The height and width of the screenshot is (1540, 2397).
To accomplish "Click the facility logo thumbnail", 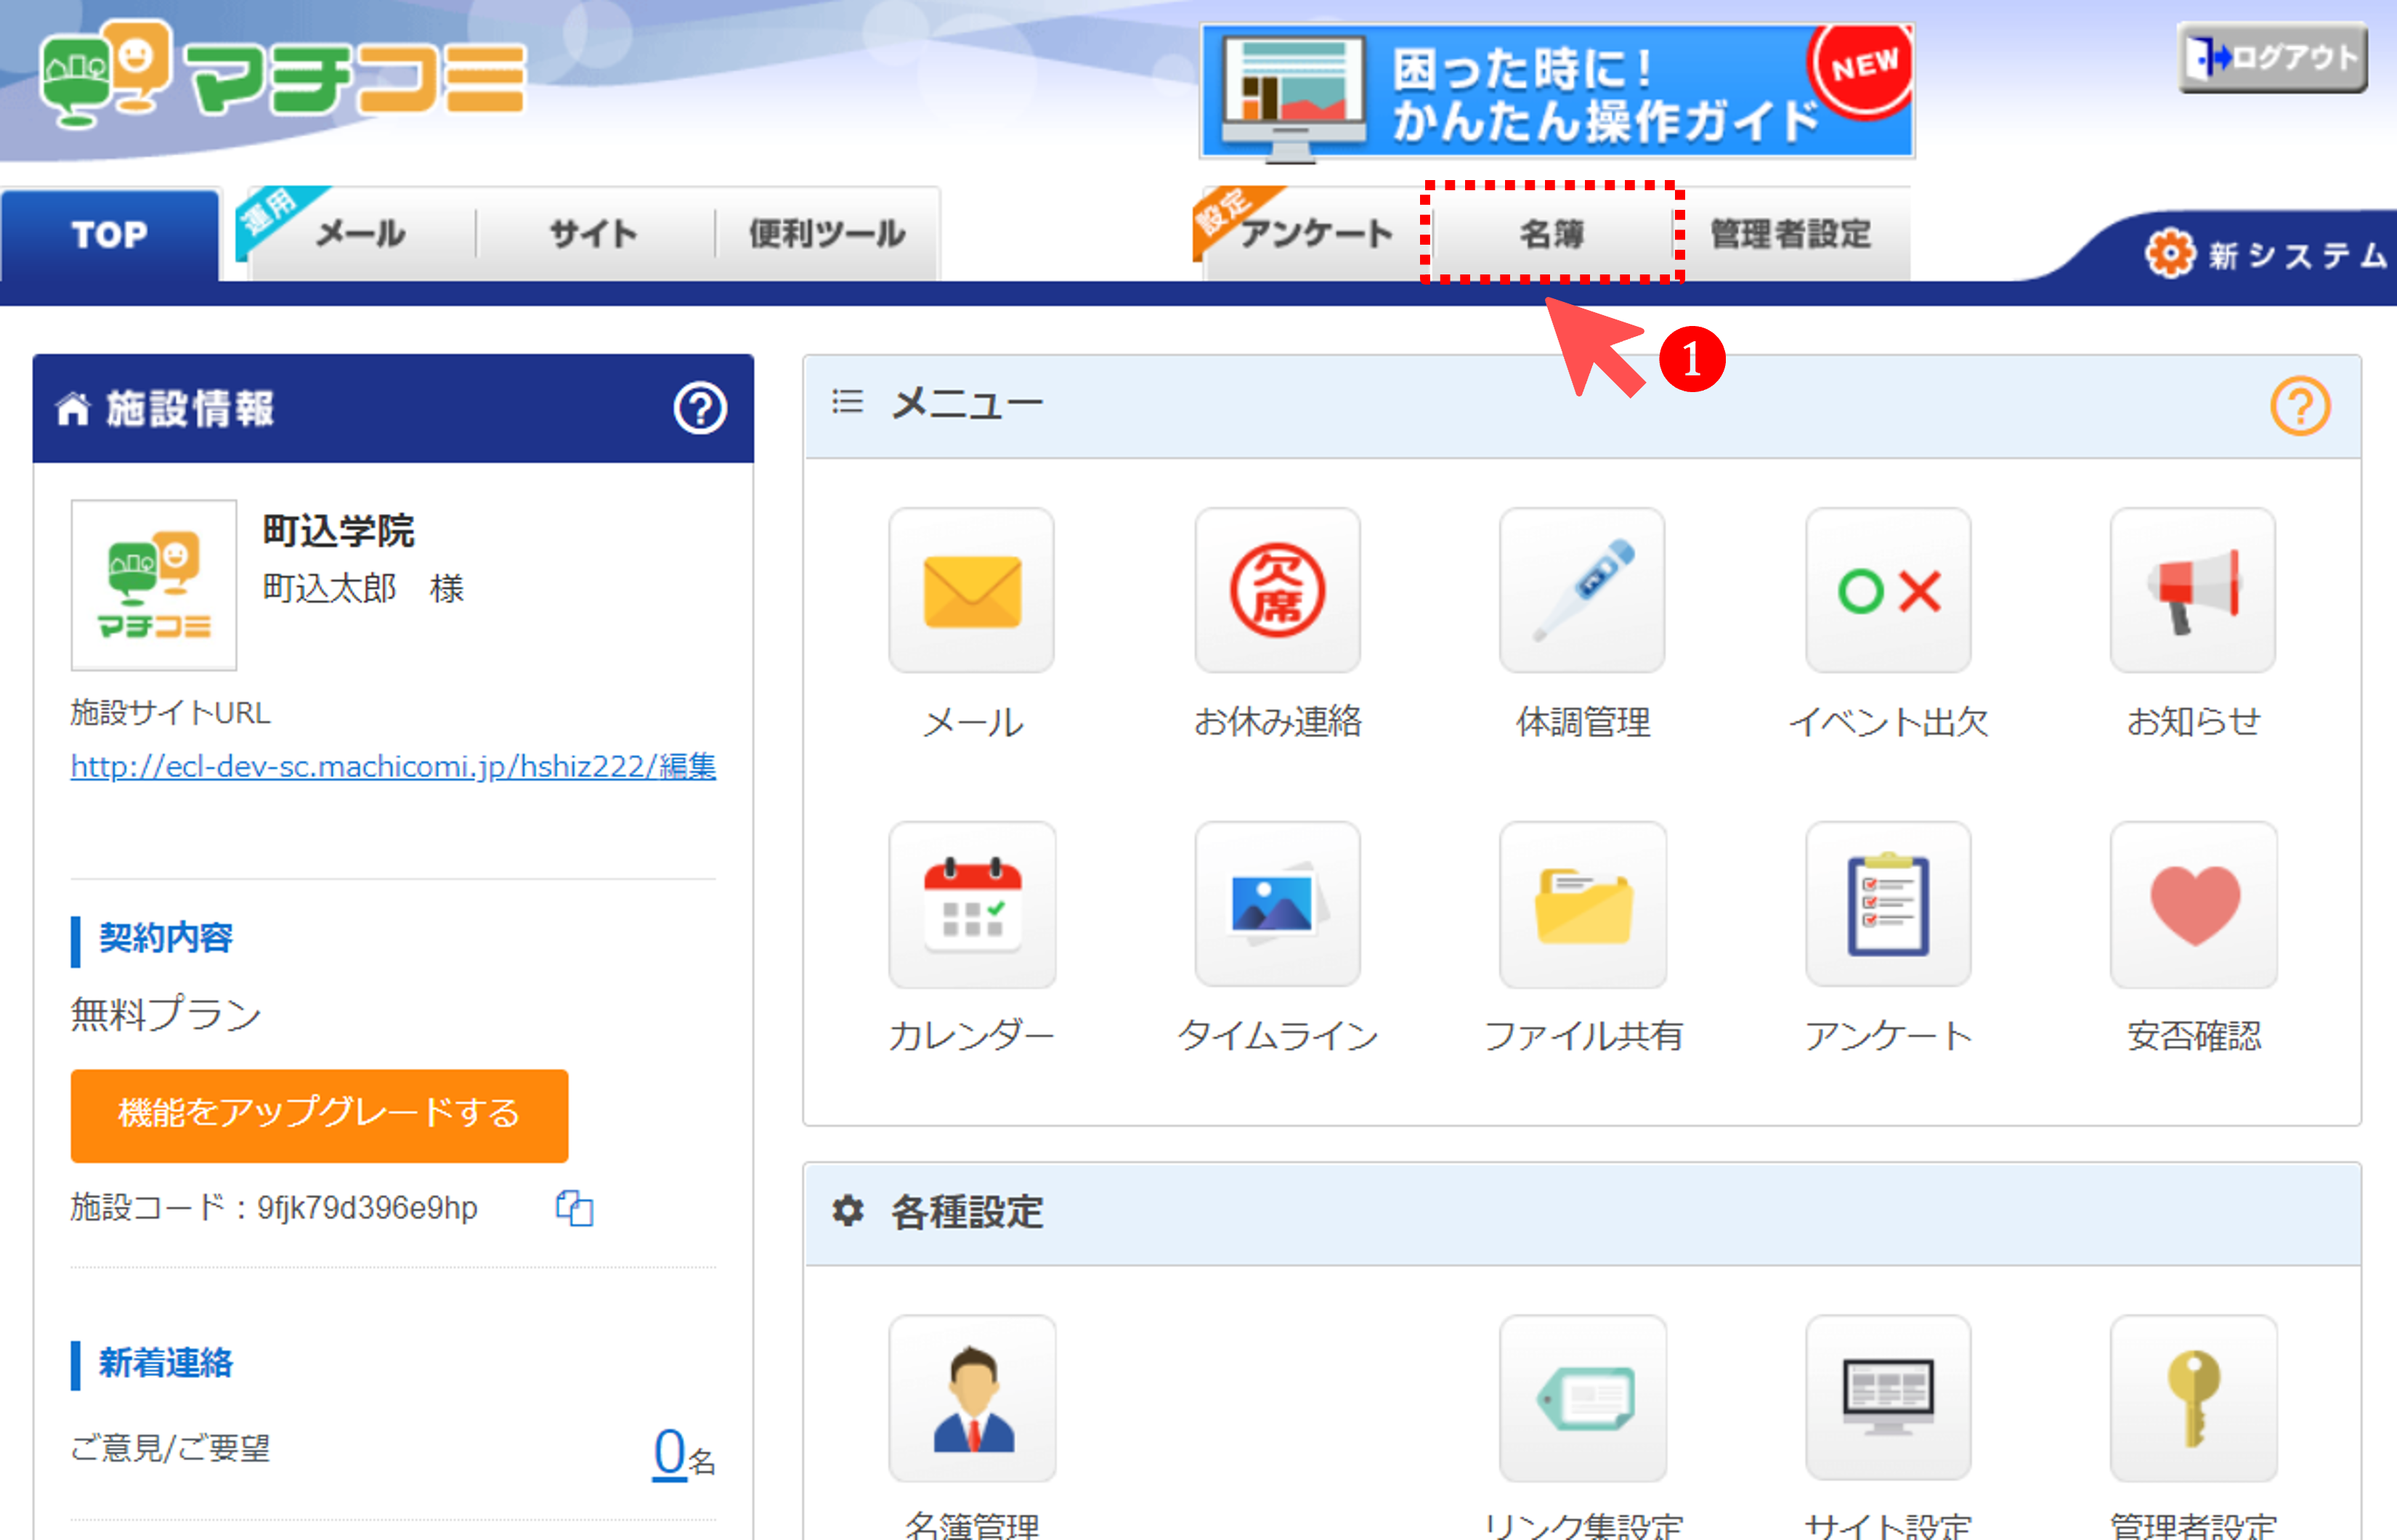I will click(153, 585).
